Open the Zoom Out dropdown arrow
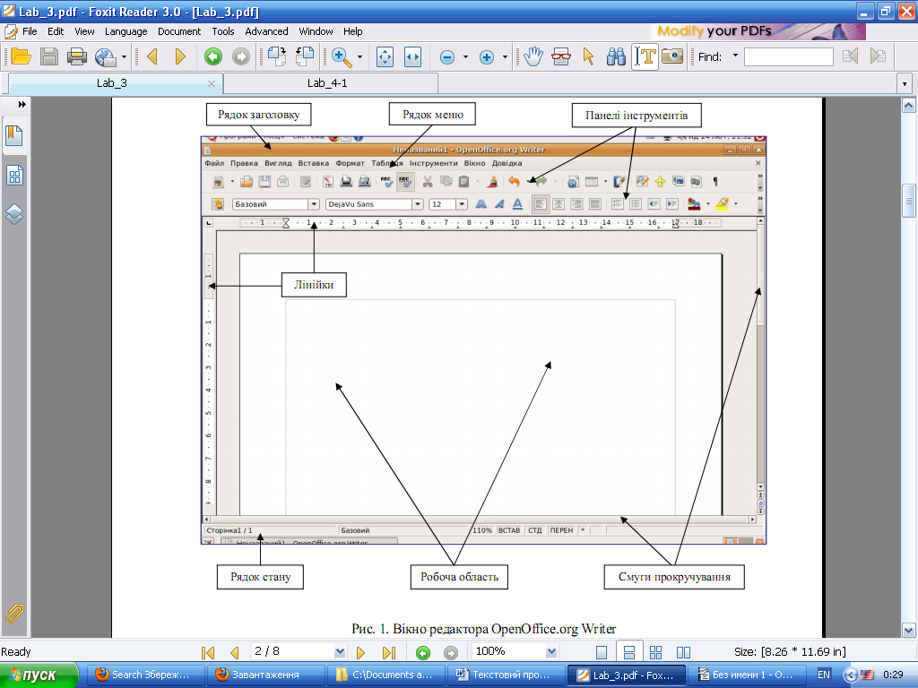The image size is (918, 688). click(x=465, y=56)
